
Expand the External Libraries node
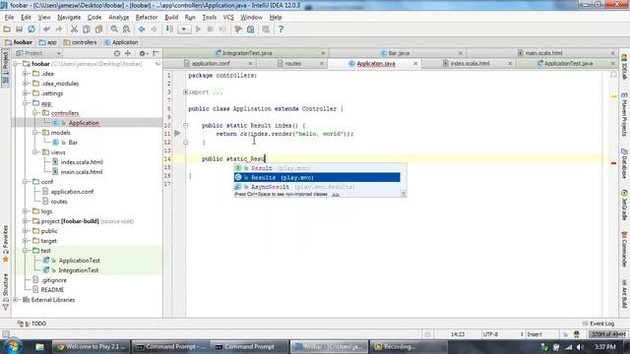coord(16,300)
